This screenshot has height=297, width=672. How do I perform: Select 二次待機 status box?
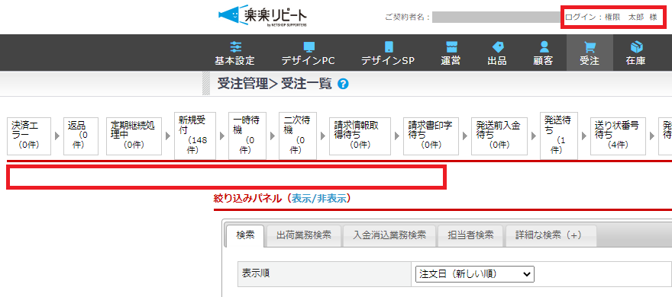(297, 136)
